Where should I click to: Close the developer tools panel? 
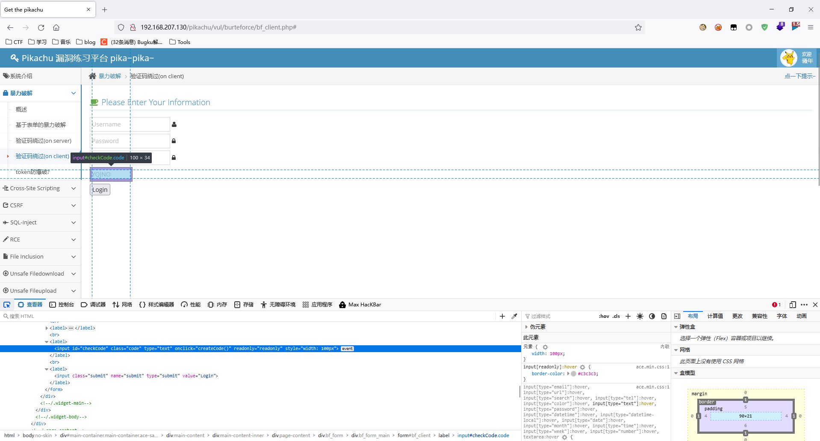tap(815, 305)
